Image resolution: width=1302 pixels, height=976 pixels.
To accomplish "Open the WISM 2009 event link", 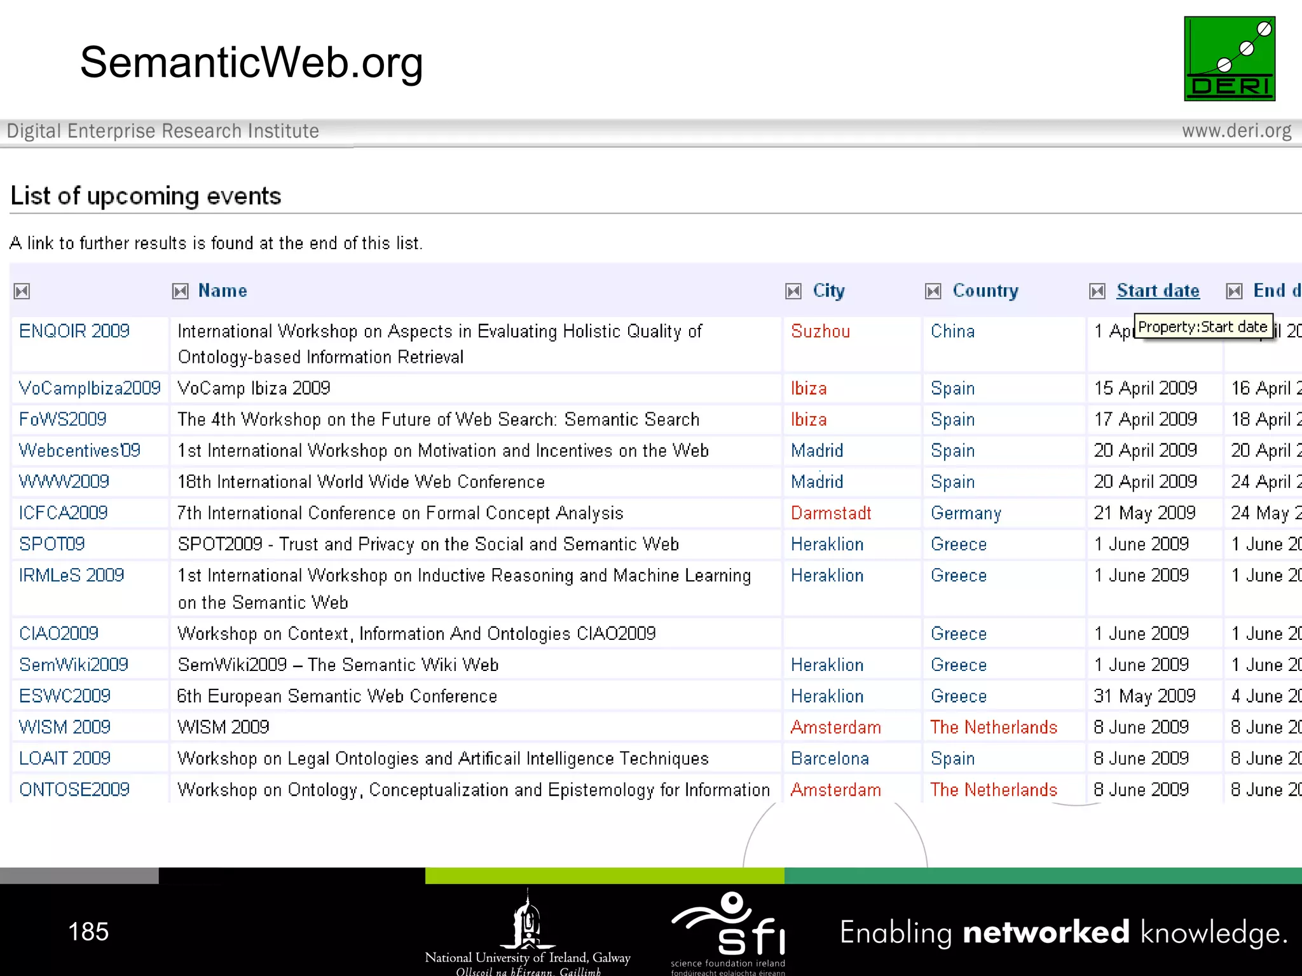I will [x=65, y=727].
